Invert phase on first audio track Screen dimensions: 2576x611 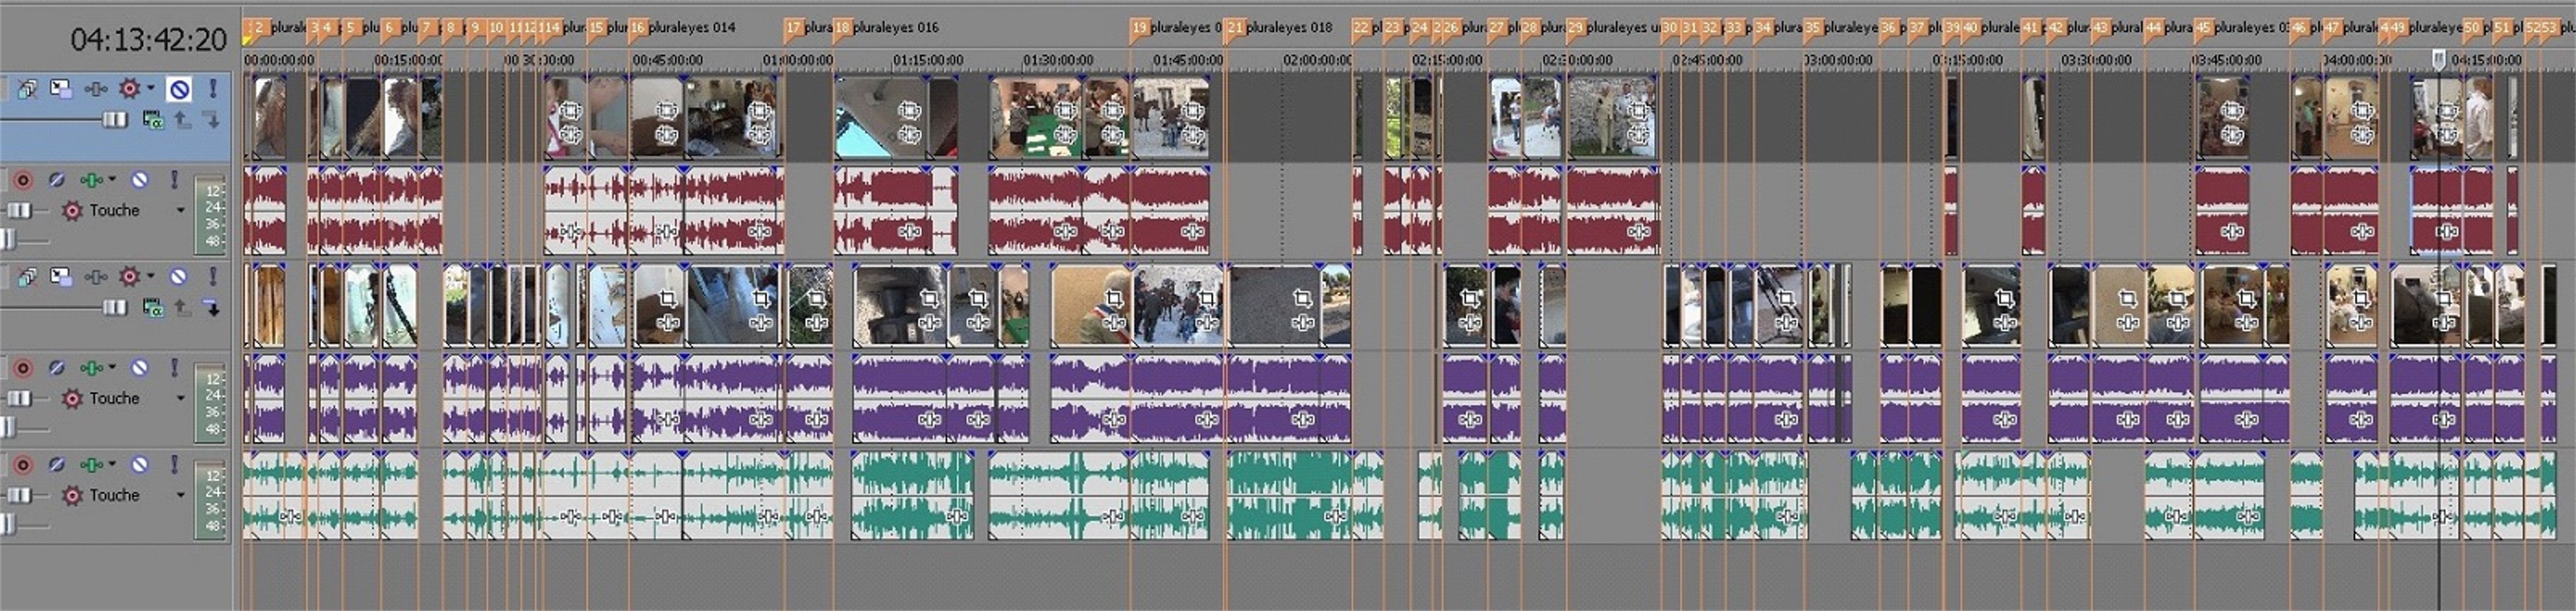pos(57,180)
